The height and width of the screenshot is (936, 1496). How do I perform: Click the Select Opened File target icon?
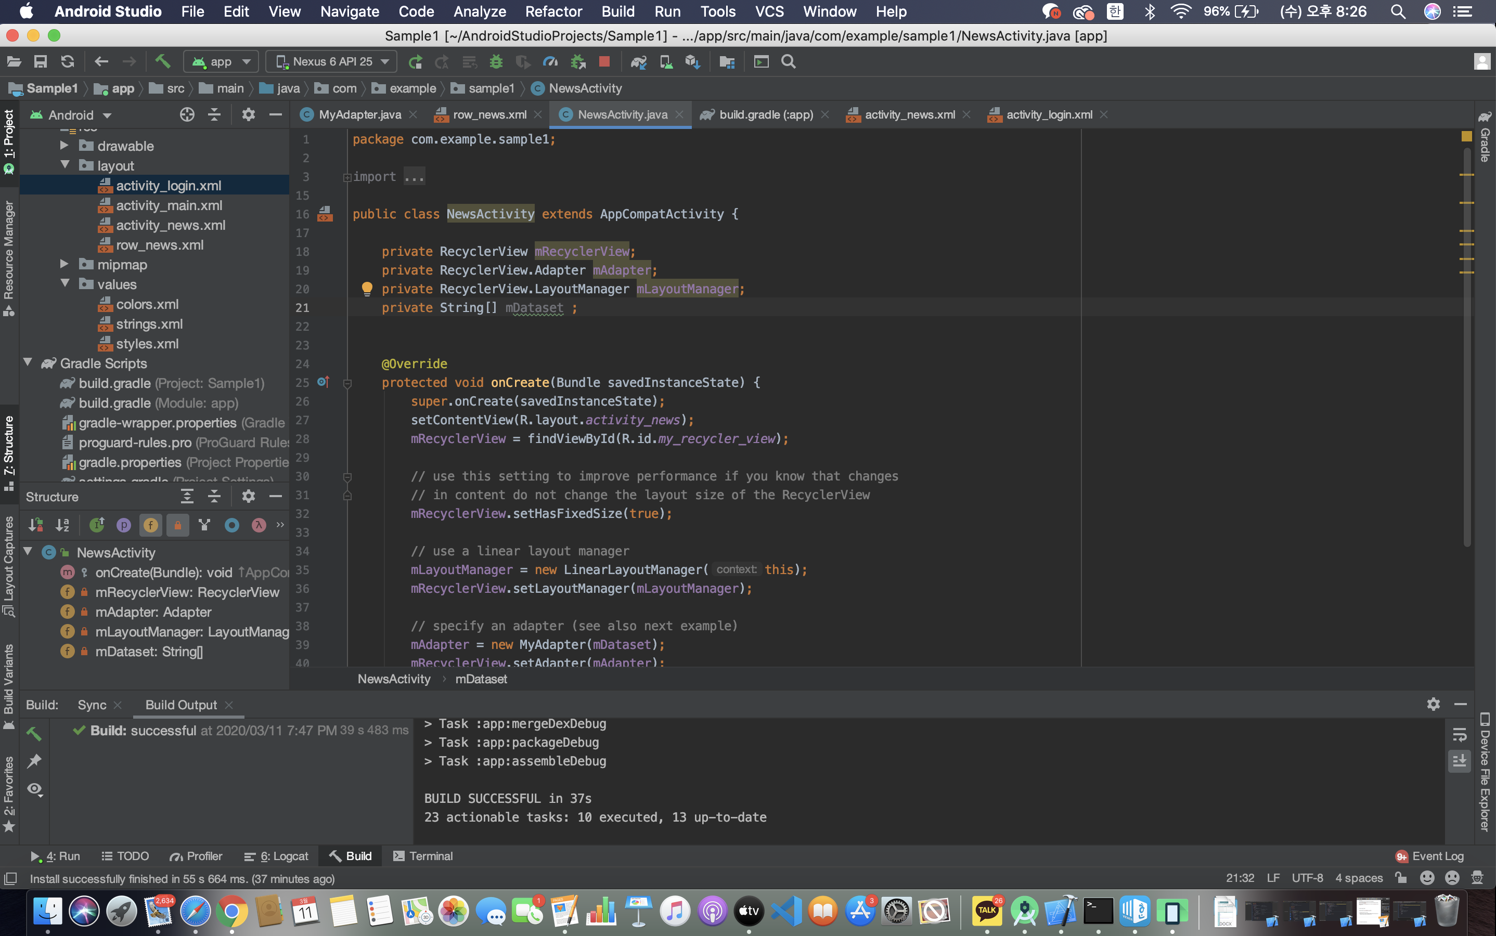[187, 114]
